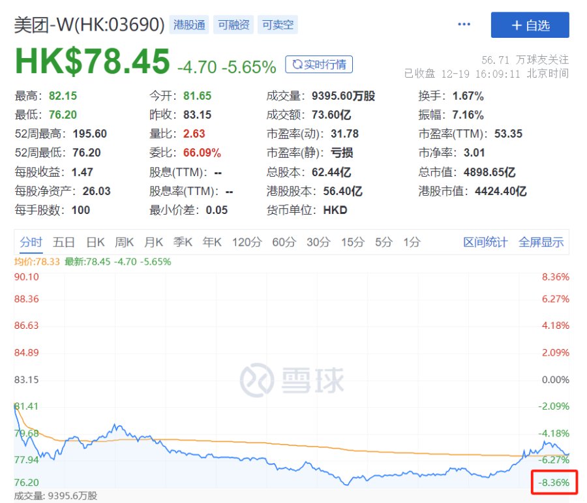Open the 季K chart tab
This screenshot has width=587, height=503.
(x=183, y=242)
